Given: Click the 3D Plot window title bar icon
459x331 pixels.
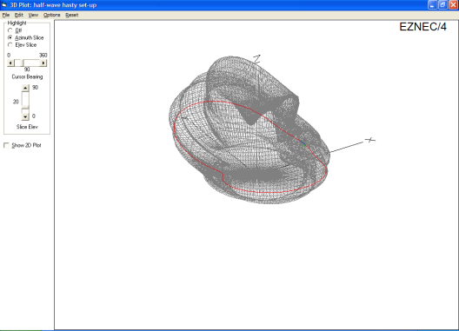Looking at the screenshot, I should pyautogui.click(x=4, y=5).
